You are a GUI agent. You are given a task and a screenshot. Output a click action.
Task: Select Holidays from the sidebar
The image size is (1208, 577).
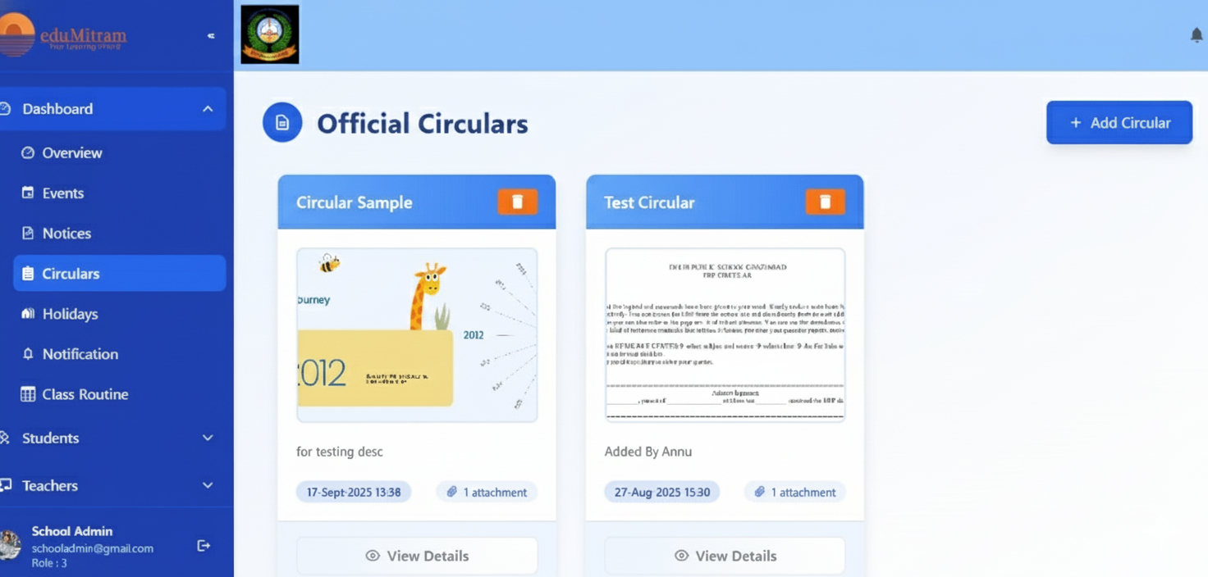pos(70,313)
